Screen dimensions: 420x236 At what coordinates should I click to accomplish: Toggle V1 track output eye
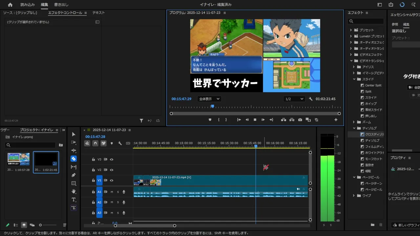[112, 180]
